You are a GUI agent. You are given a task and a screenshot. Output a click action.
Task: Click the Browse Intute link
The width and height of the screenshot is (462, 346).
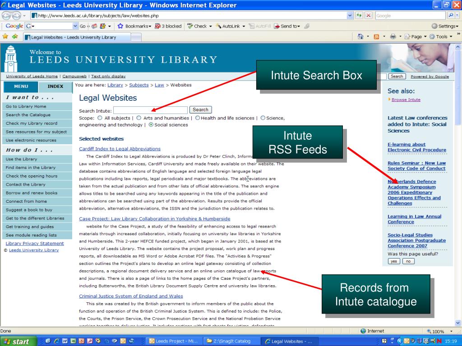[x=406, y=100]
